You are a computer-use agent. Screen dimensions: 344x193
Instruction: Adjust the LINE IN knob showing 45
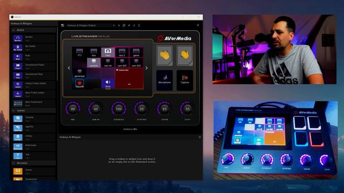pyautogui.click(x=96, y=109)
